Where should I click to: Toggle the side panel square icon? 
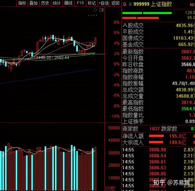click(102, 10)
